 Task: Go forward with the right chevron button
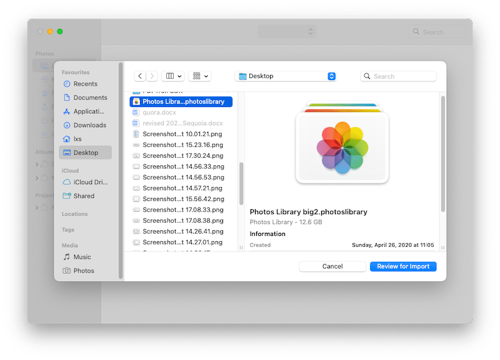tap(152, 76)
